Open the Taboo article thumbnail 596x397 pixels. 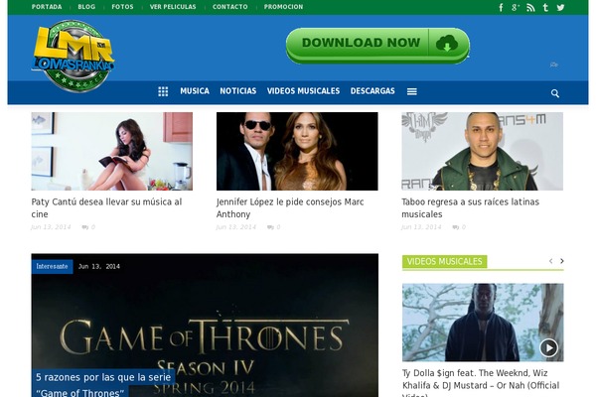point(483,151)
